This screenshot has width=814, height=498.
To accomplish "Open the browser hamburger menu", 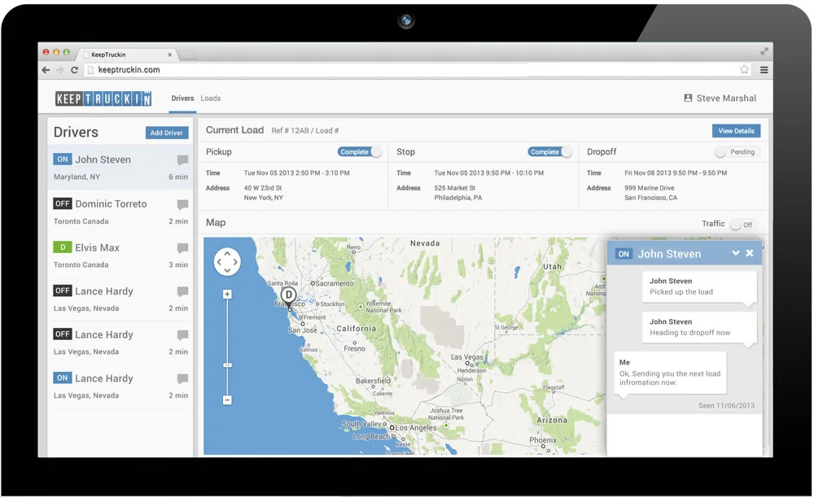I will tap(764, 69).
